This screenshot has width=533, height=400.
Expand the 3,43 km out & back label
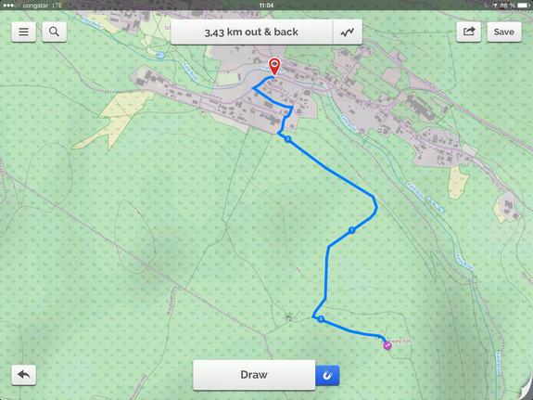point(251,32)
